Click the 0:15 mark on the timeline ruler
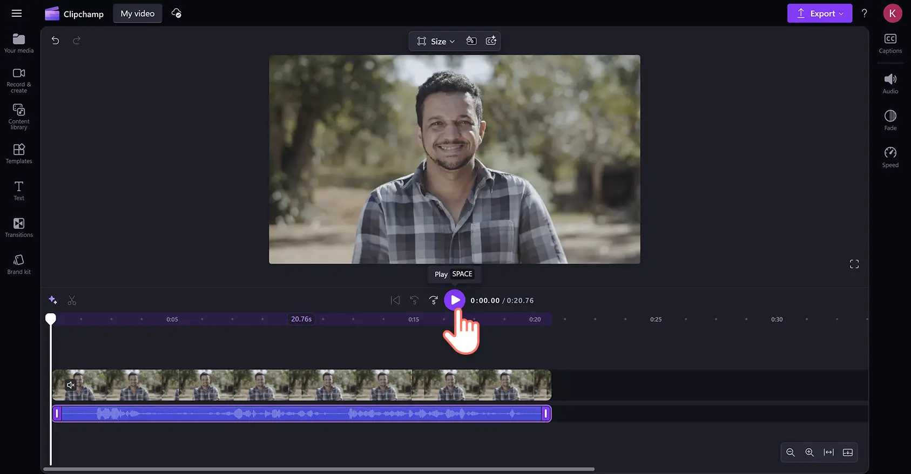911x474 pixels. [414, 320]
